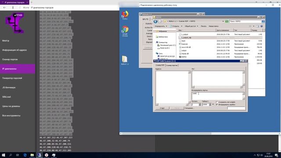The height and width of the screenshot is (158, 281).
Task: Sort files by 'Имя' column header
Action: pos(196,30)
